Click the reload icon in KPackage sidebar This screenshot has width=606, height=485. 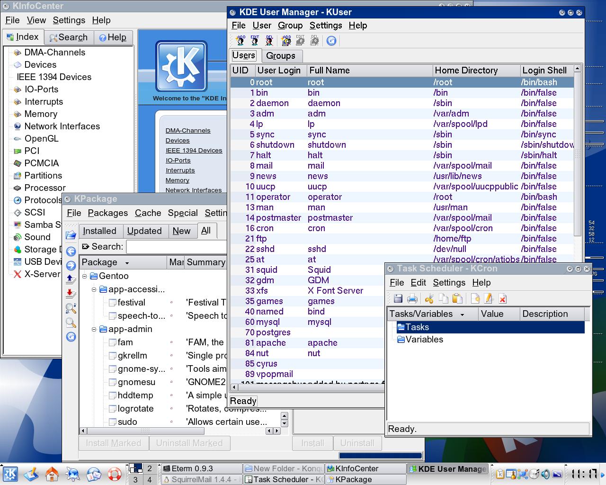pos(71,337)
